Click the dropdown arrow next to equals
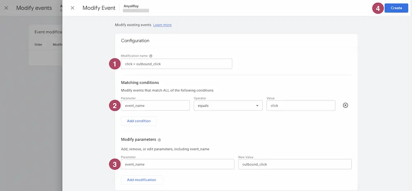 [x=257, y=106]
